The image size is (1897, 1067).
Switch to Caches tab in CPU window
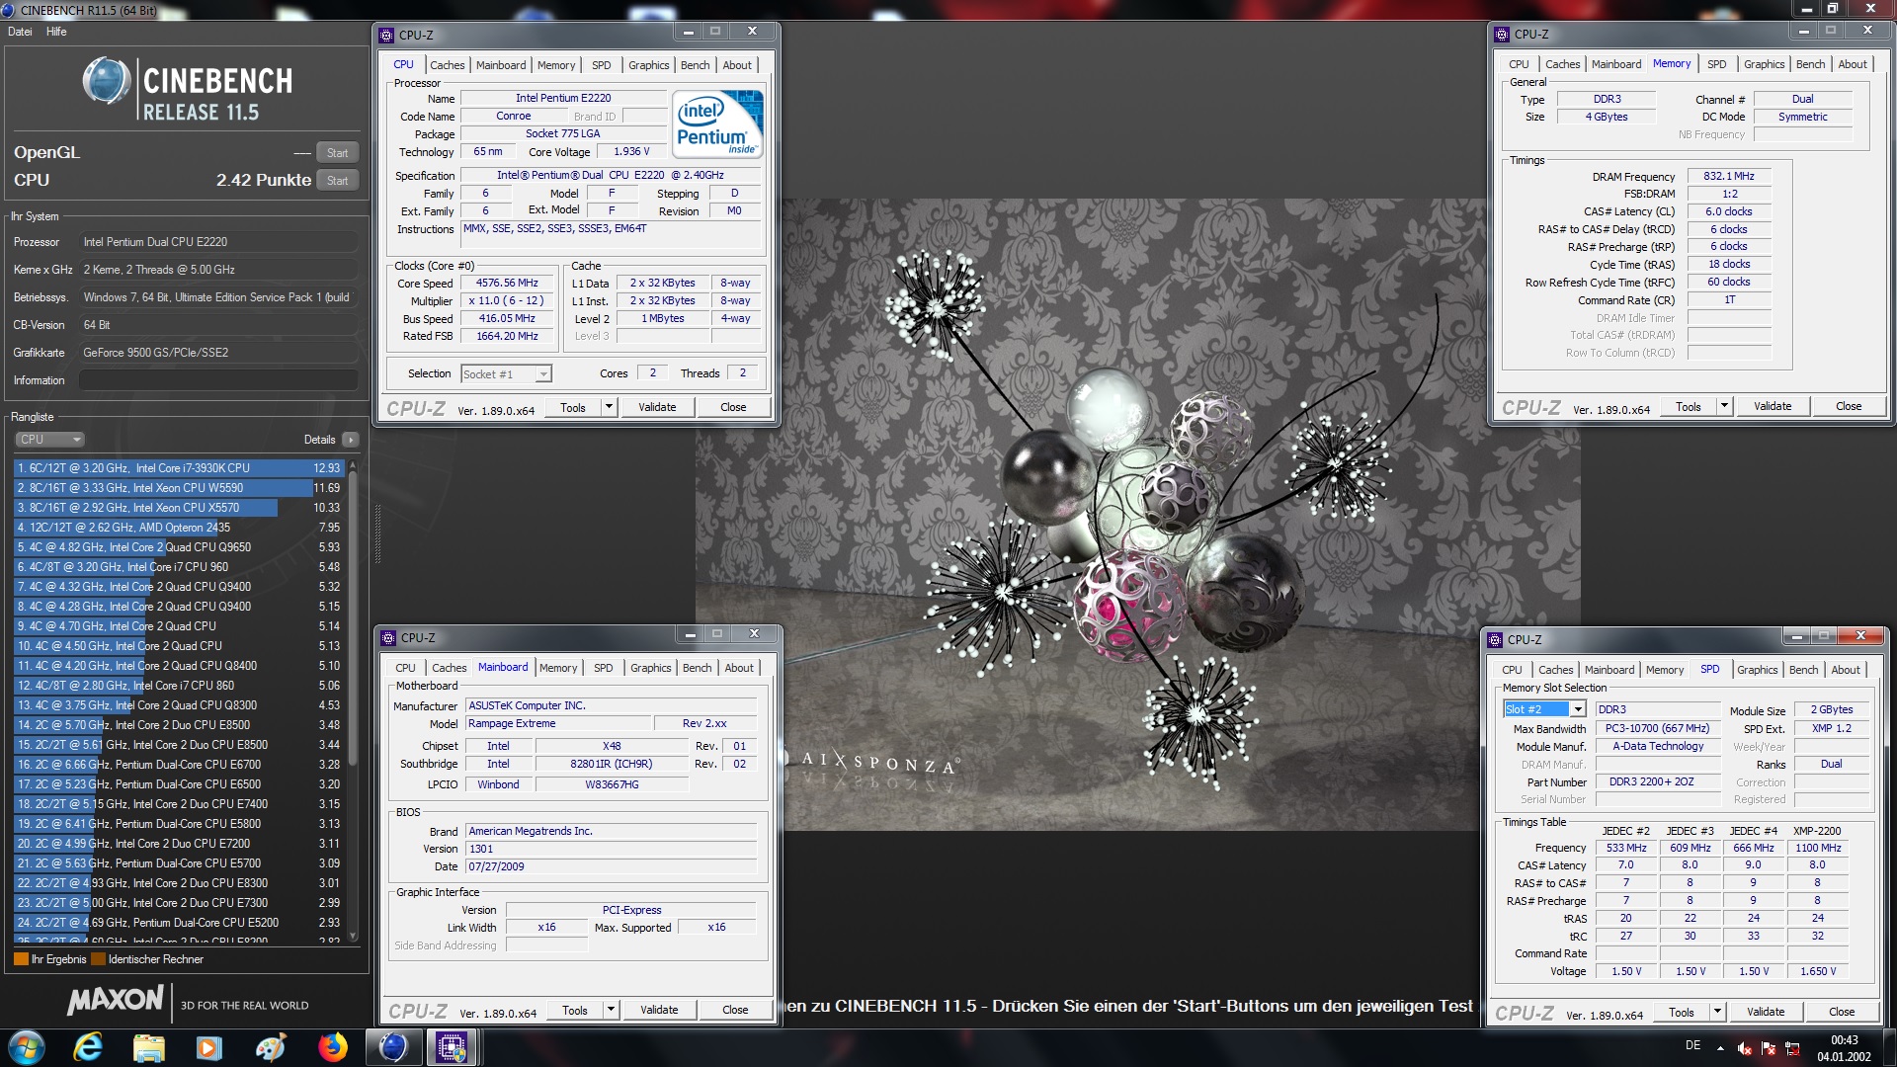pyautogui.click(x=447, y=65)
